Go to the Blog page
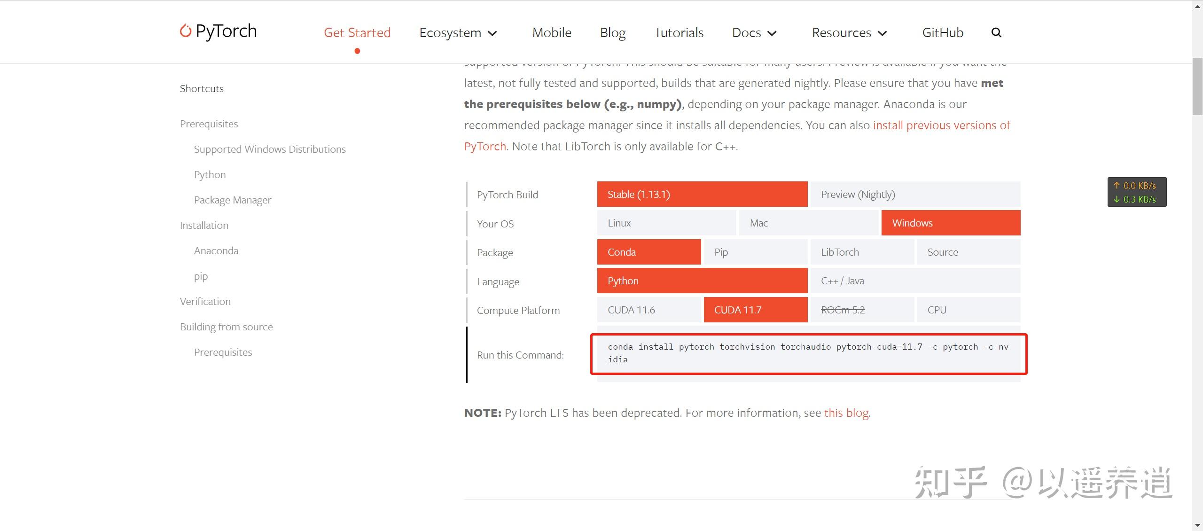Image resolution: width=1203 pixels, height=531 pixels. pos(612,33)
